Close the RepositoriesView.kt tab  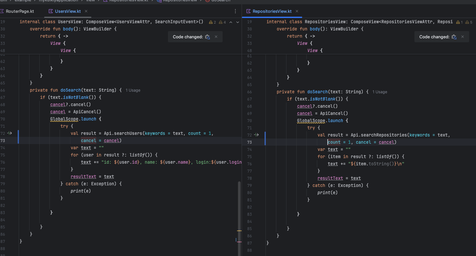click(297, 11)
